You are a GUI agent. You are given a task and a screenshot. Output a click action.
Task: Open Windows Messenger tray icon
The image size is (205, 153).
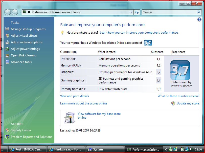pos(170,149)
